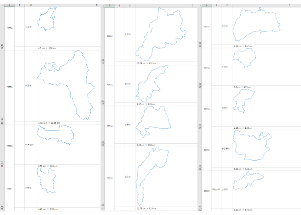
Task: Click the 4.49 cm × 4.08 cm dimension cell
Action: (267, 128)
